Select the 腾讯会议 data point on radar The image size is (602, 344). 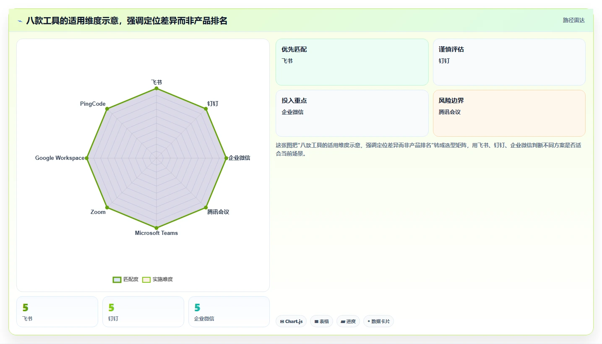(206, 207)
